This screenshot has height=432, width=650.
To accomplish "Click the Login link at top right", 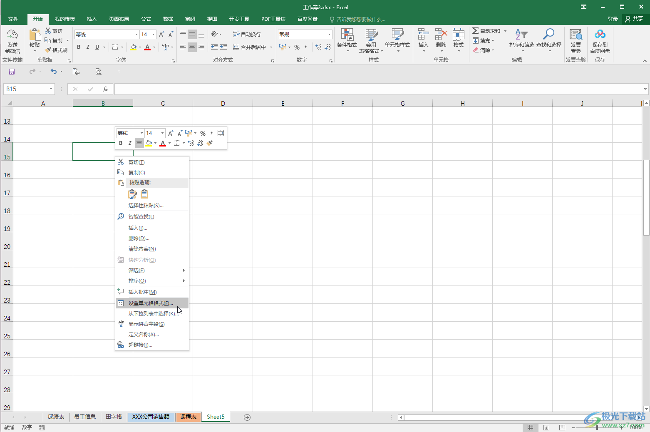I will [x=613, y=19].
